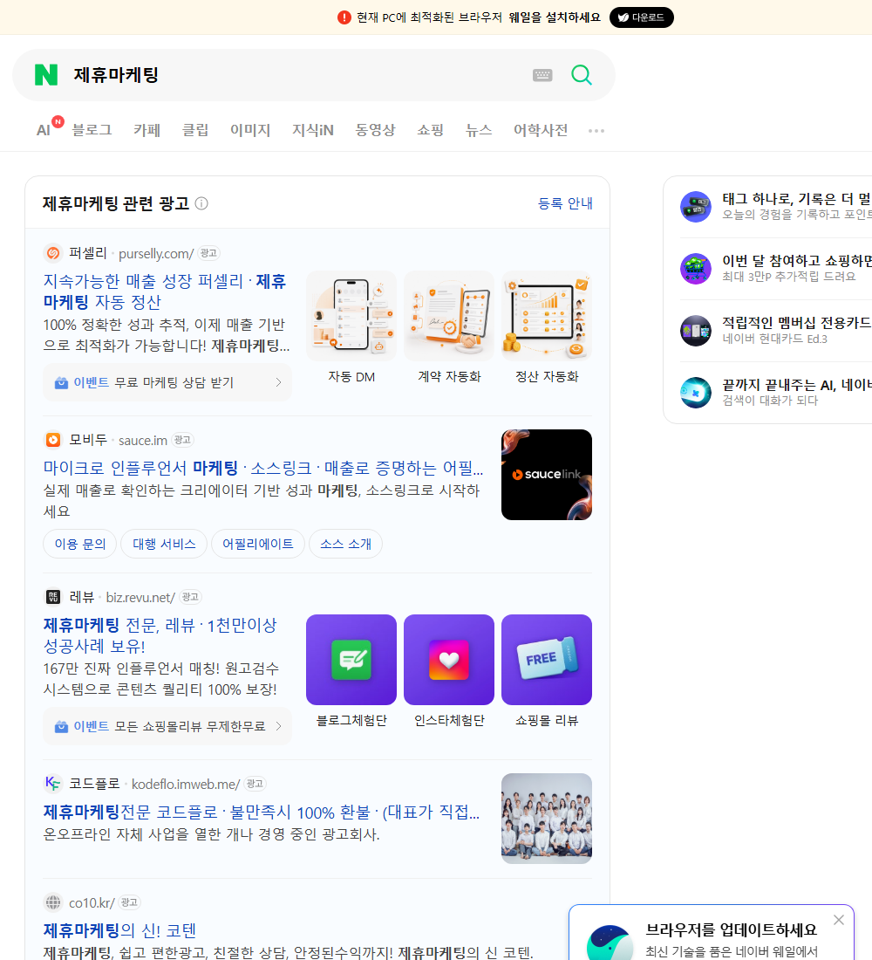Screen dimensions: 872x960
Task: Open the sauce.im URL link
Action: [143, 440]
